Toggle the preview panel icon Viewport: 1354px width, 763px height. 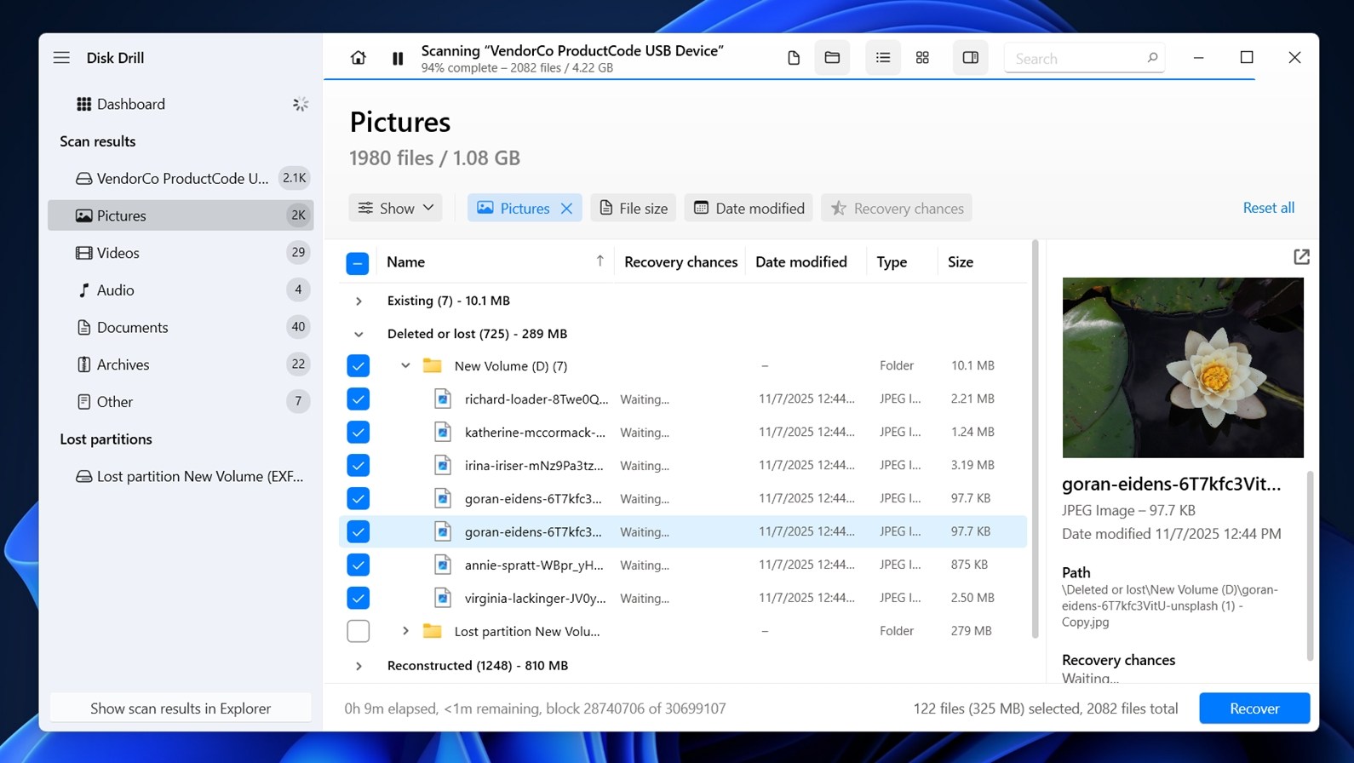pos(970,58)
